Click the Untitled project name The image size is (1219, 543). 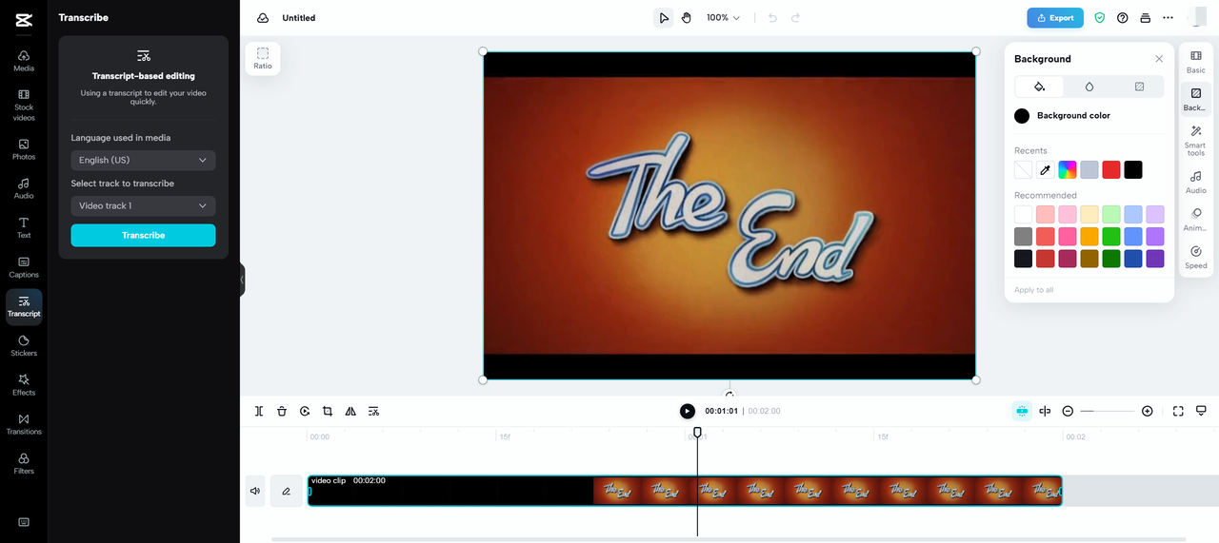[x=299, y=18]
